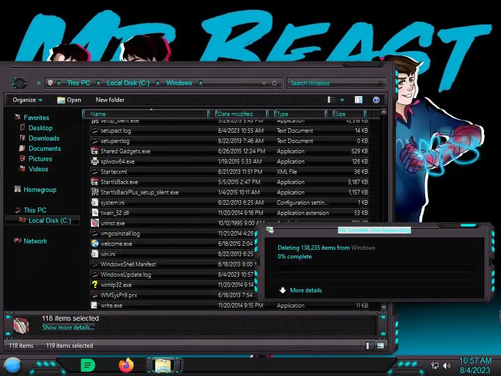Click the Shared Gadgets.exe icon
This screenshot has height=376, width=501.
[94, 151]
